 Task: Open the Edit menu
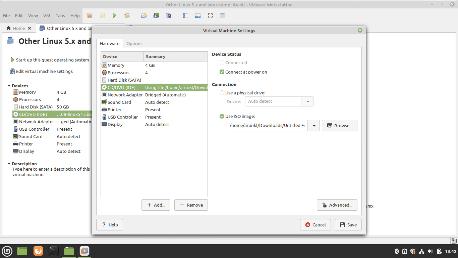pyautogui.click(x=19, y=15)
